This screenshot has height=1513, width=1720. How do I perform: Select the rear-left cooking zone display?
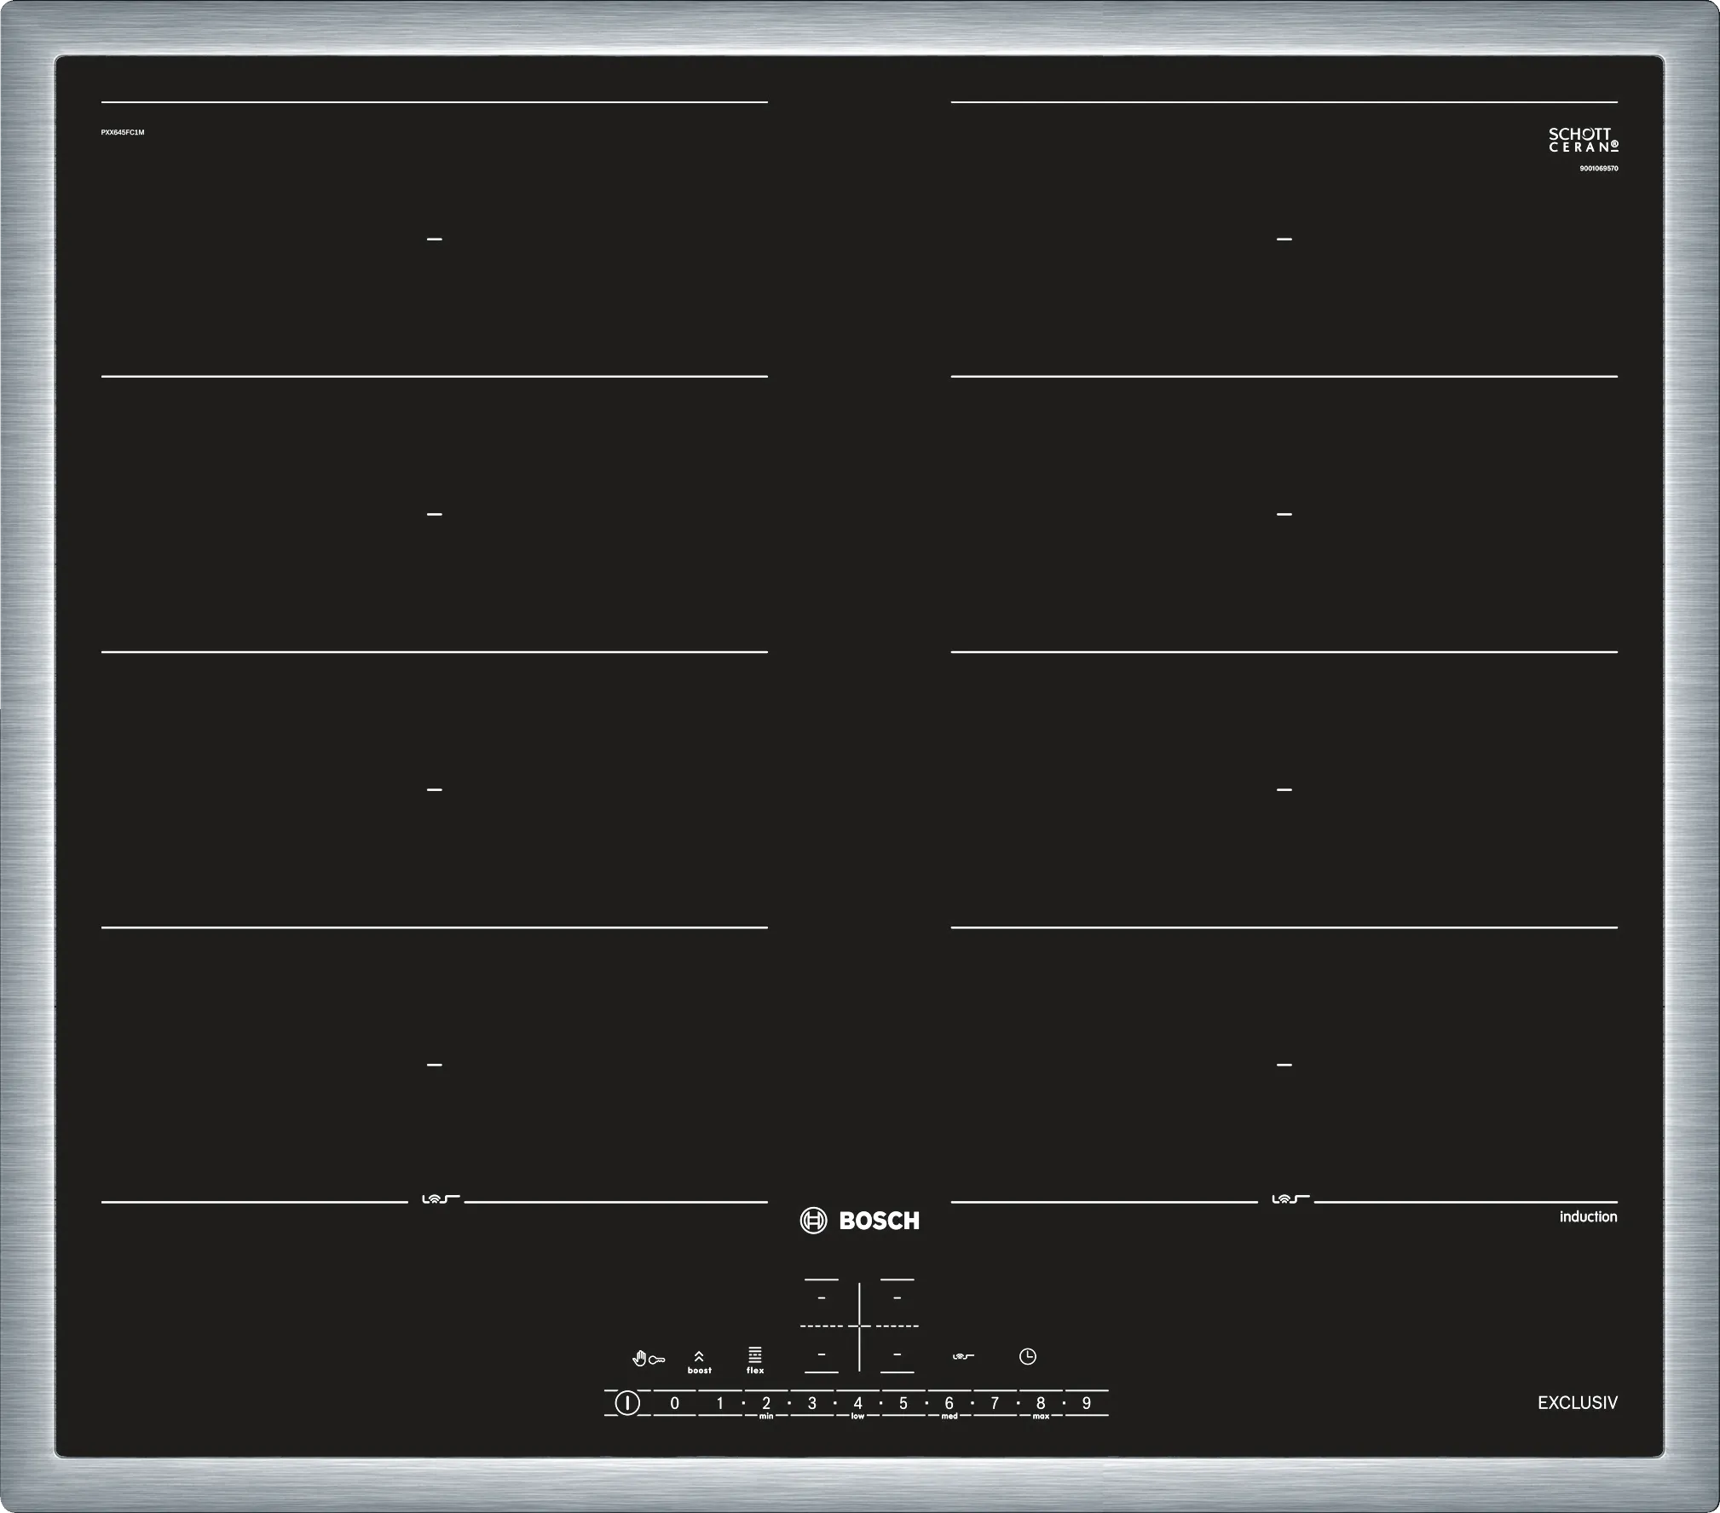click(822, 1297)
